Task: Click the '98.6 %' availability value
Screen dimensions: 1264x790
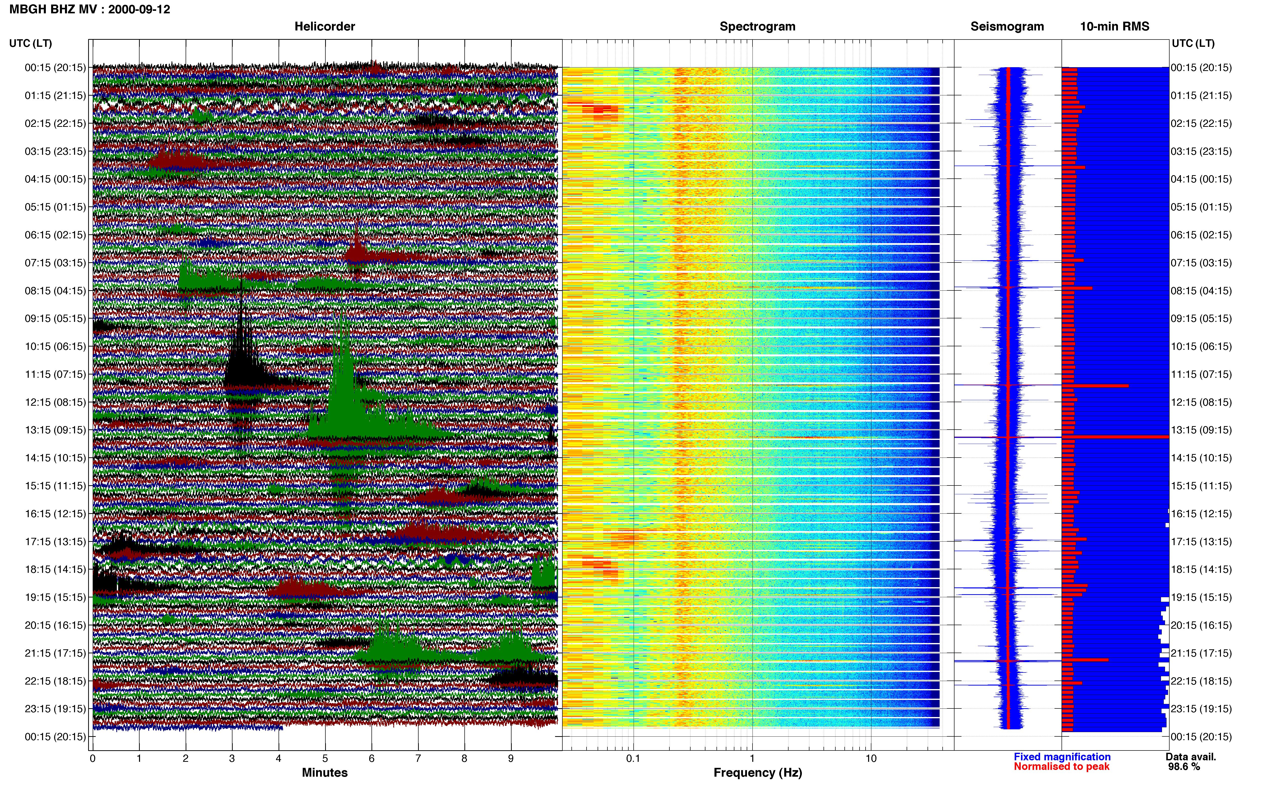Action: pyautogui.click(x=1184, y=767)
